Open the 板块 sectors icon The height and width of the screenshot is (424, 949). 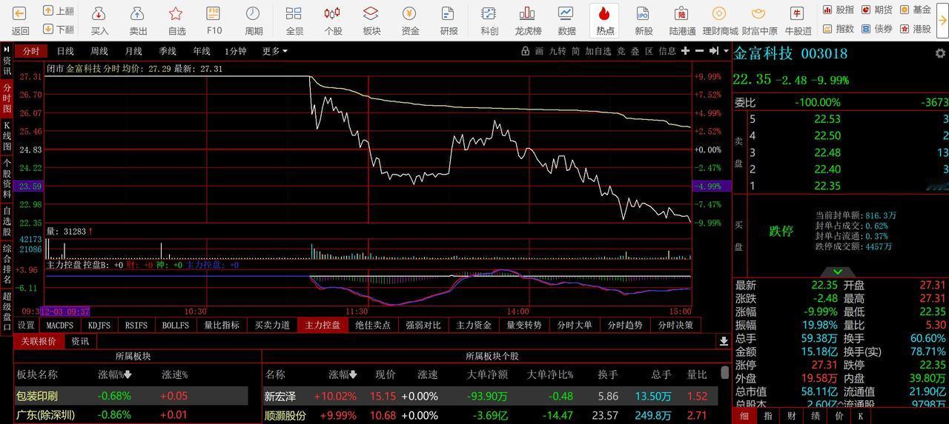pyautogui.click(x=371, y=13)
